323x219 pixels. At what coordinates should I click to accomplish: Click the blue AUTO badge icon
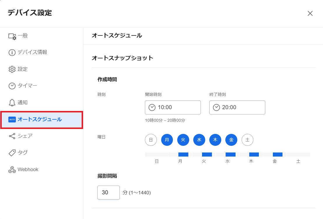pos(12,119)
